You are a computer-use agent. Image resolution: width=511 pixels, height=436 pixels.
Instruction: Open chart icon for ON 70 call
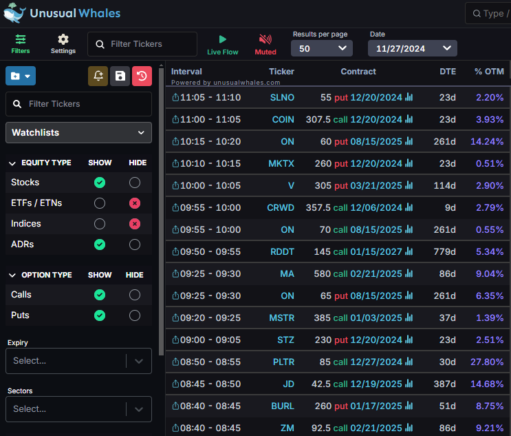tap(409, 229)
